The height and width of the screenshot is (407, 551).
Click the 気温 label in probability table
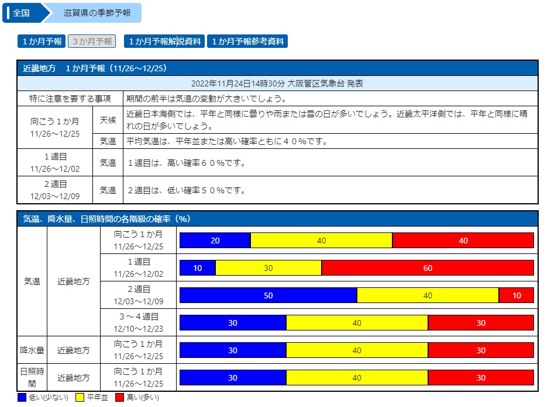coord(32,281)
